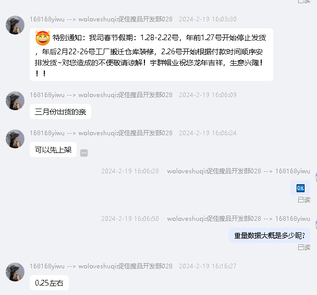Select the 重量数据大概是多少呢? message bubble
Screen dimensions: 317x295
pyautogui.click(x=270, y=235)
